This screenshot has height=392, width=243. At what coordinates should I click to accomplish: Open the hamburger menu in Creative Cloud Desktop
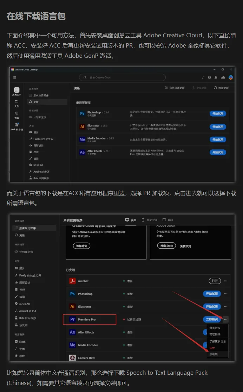click(x=15, y=77)
